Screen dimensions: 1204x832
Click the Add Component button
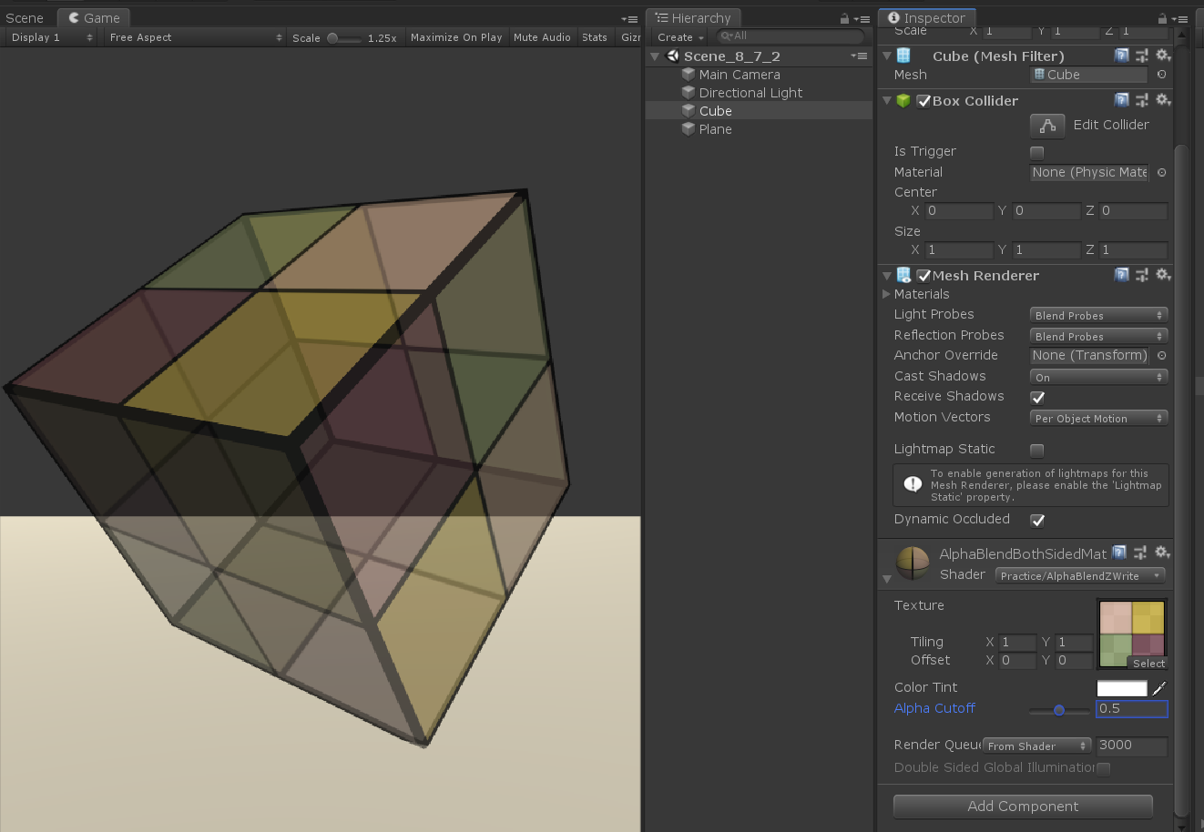point(1023,806)
